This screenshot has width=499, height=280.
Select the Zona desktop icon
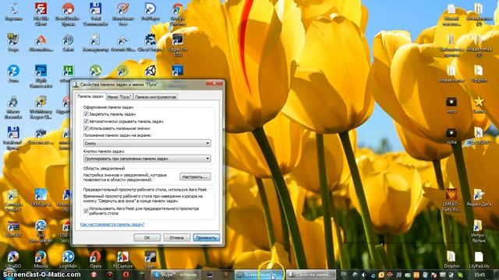tap(13, 74)
